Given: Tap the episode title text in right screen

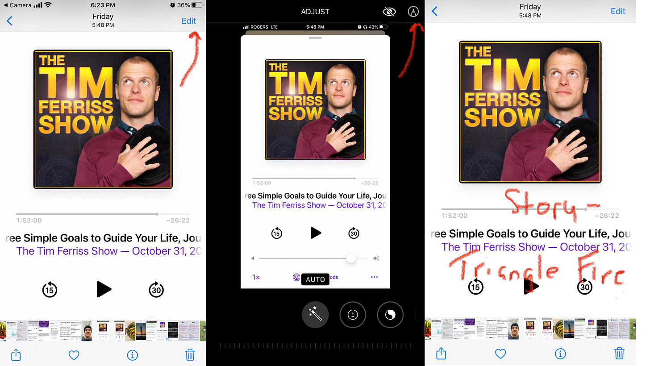Looking at the screenshot, I should click(531, 233).
